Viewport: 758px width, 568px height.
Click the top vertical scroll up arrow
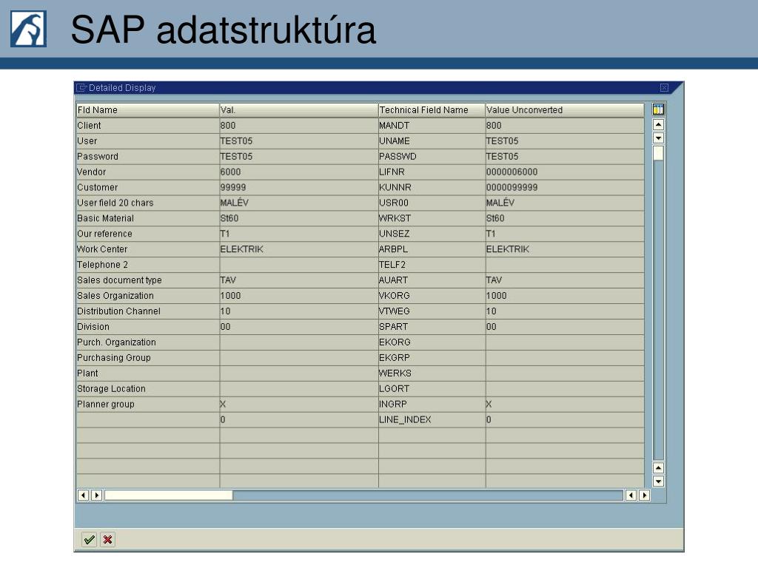pyautogui.click(x=658, y=124)
